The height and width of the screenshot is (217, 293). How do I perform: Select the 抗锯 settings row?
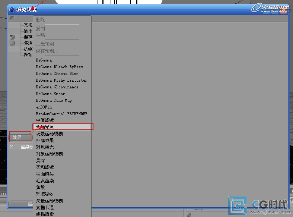tap(28, 49)
